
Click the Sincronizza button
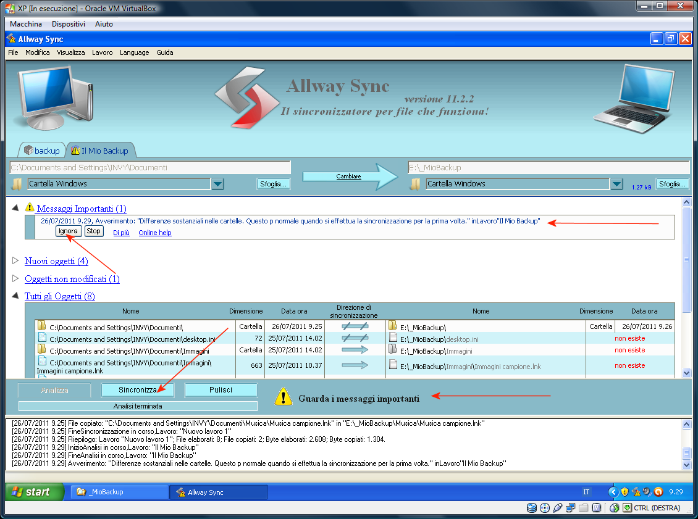coord(138,390)
